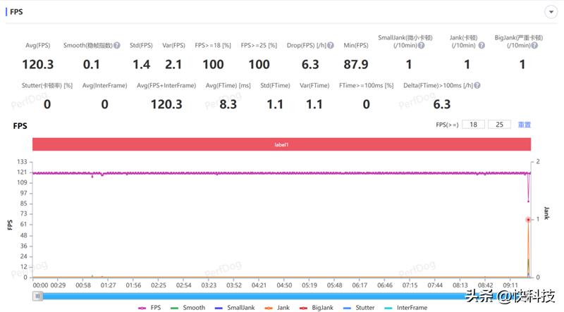
Task: Open the Delta(FTime)>100ms help icon
Action: pos(477,85)
